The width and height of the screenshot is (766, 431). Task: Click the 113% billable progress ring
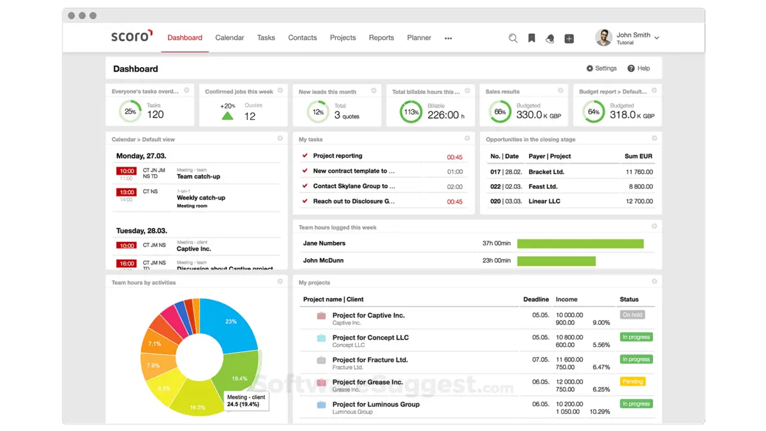tap(411, 112)
